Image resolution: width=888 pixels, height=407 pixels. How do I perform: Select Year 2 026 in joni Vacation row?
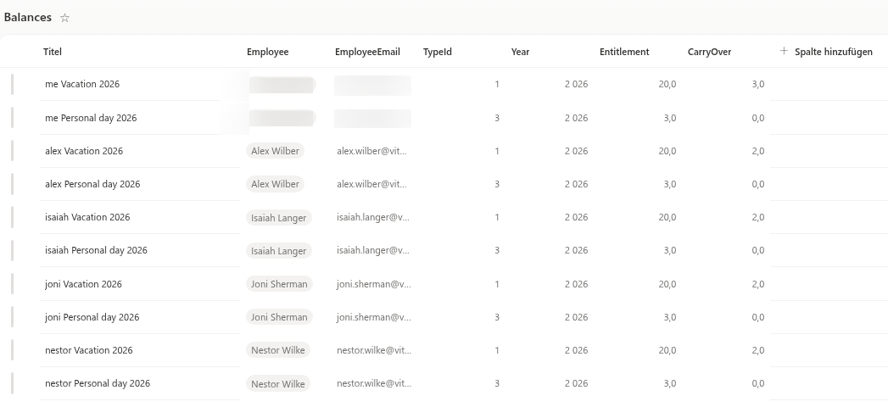tap(576, 283)
